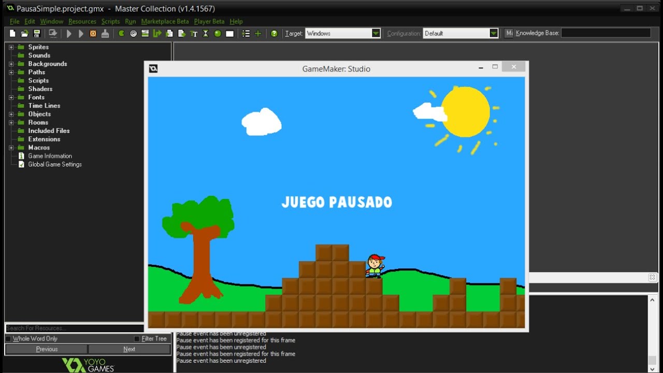This screenshot has height=373, width=663.
Task: Toggle the Whole Word Only checkbox
Action: coord(8,339)
